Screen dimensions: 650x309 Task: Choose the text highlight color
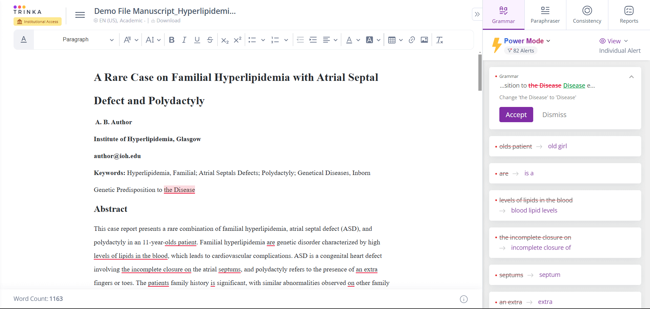370,40
